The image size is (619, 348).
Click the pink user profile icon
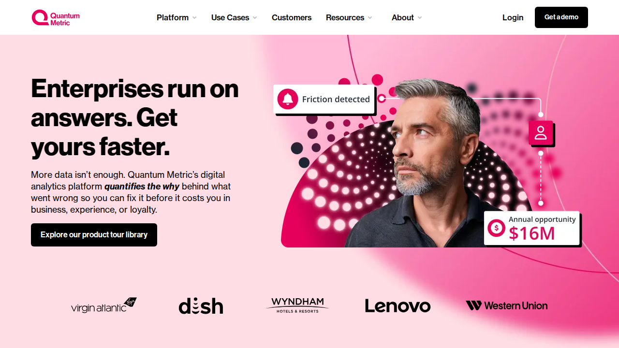[541, 133]
